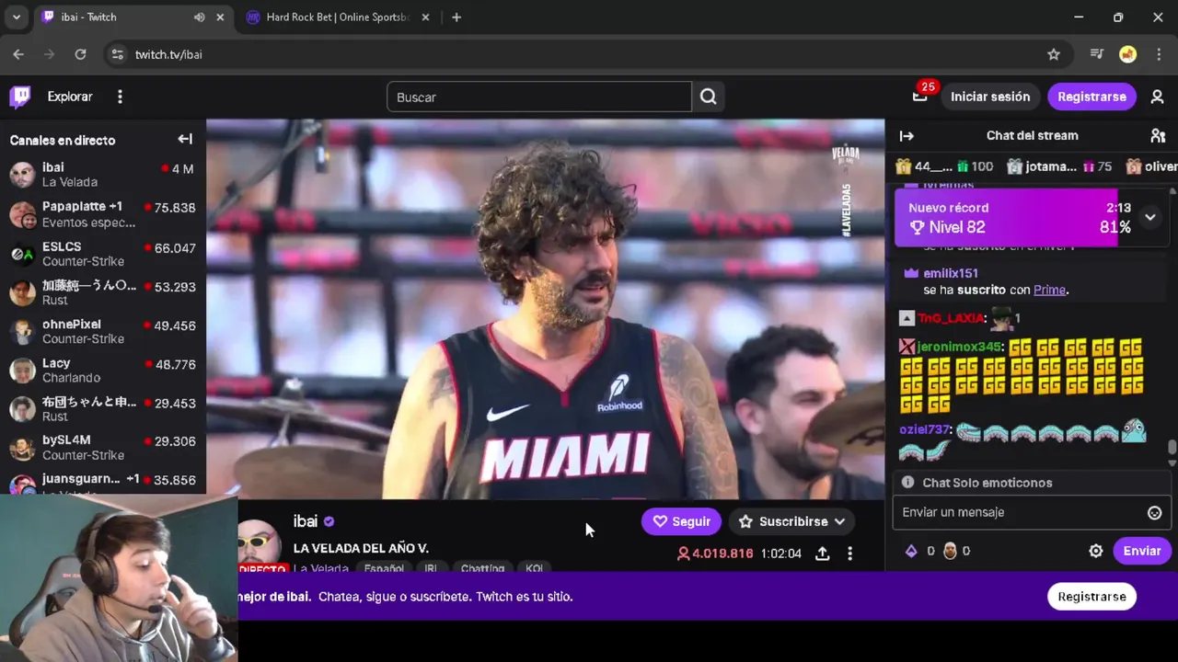Open the emoticon picker in chat
Image resolution: width=1178 pixels, height=662 pixels.
coord(1154,512)
